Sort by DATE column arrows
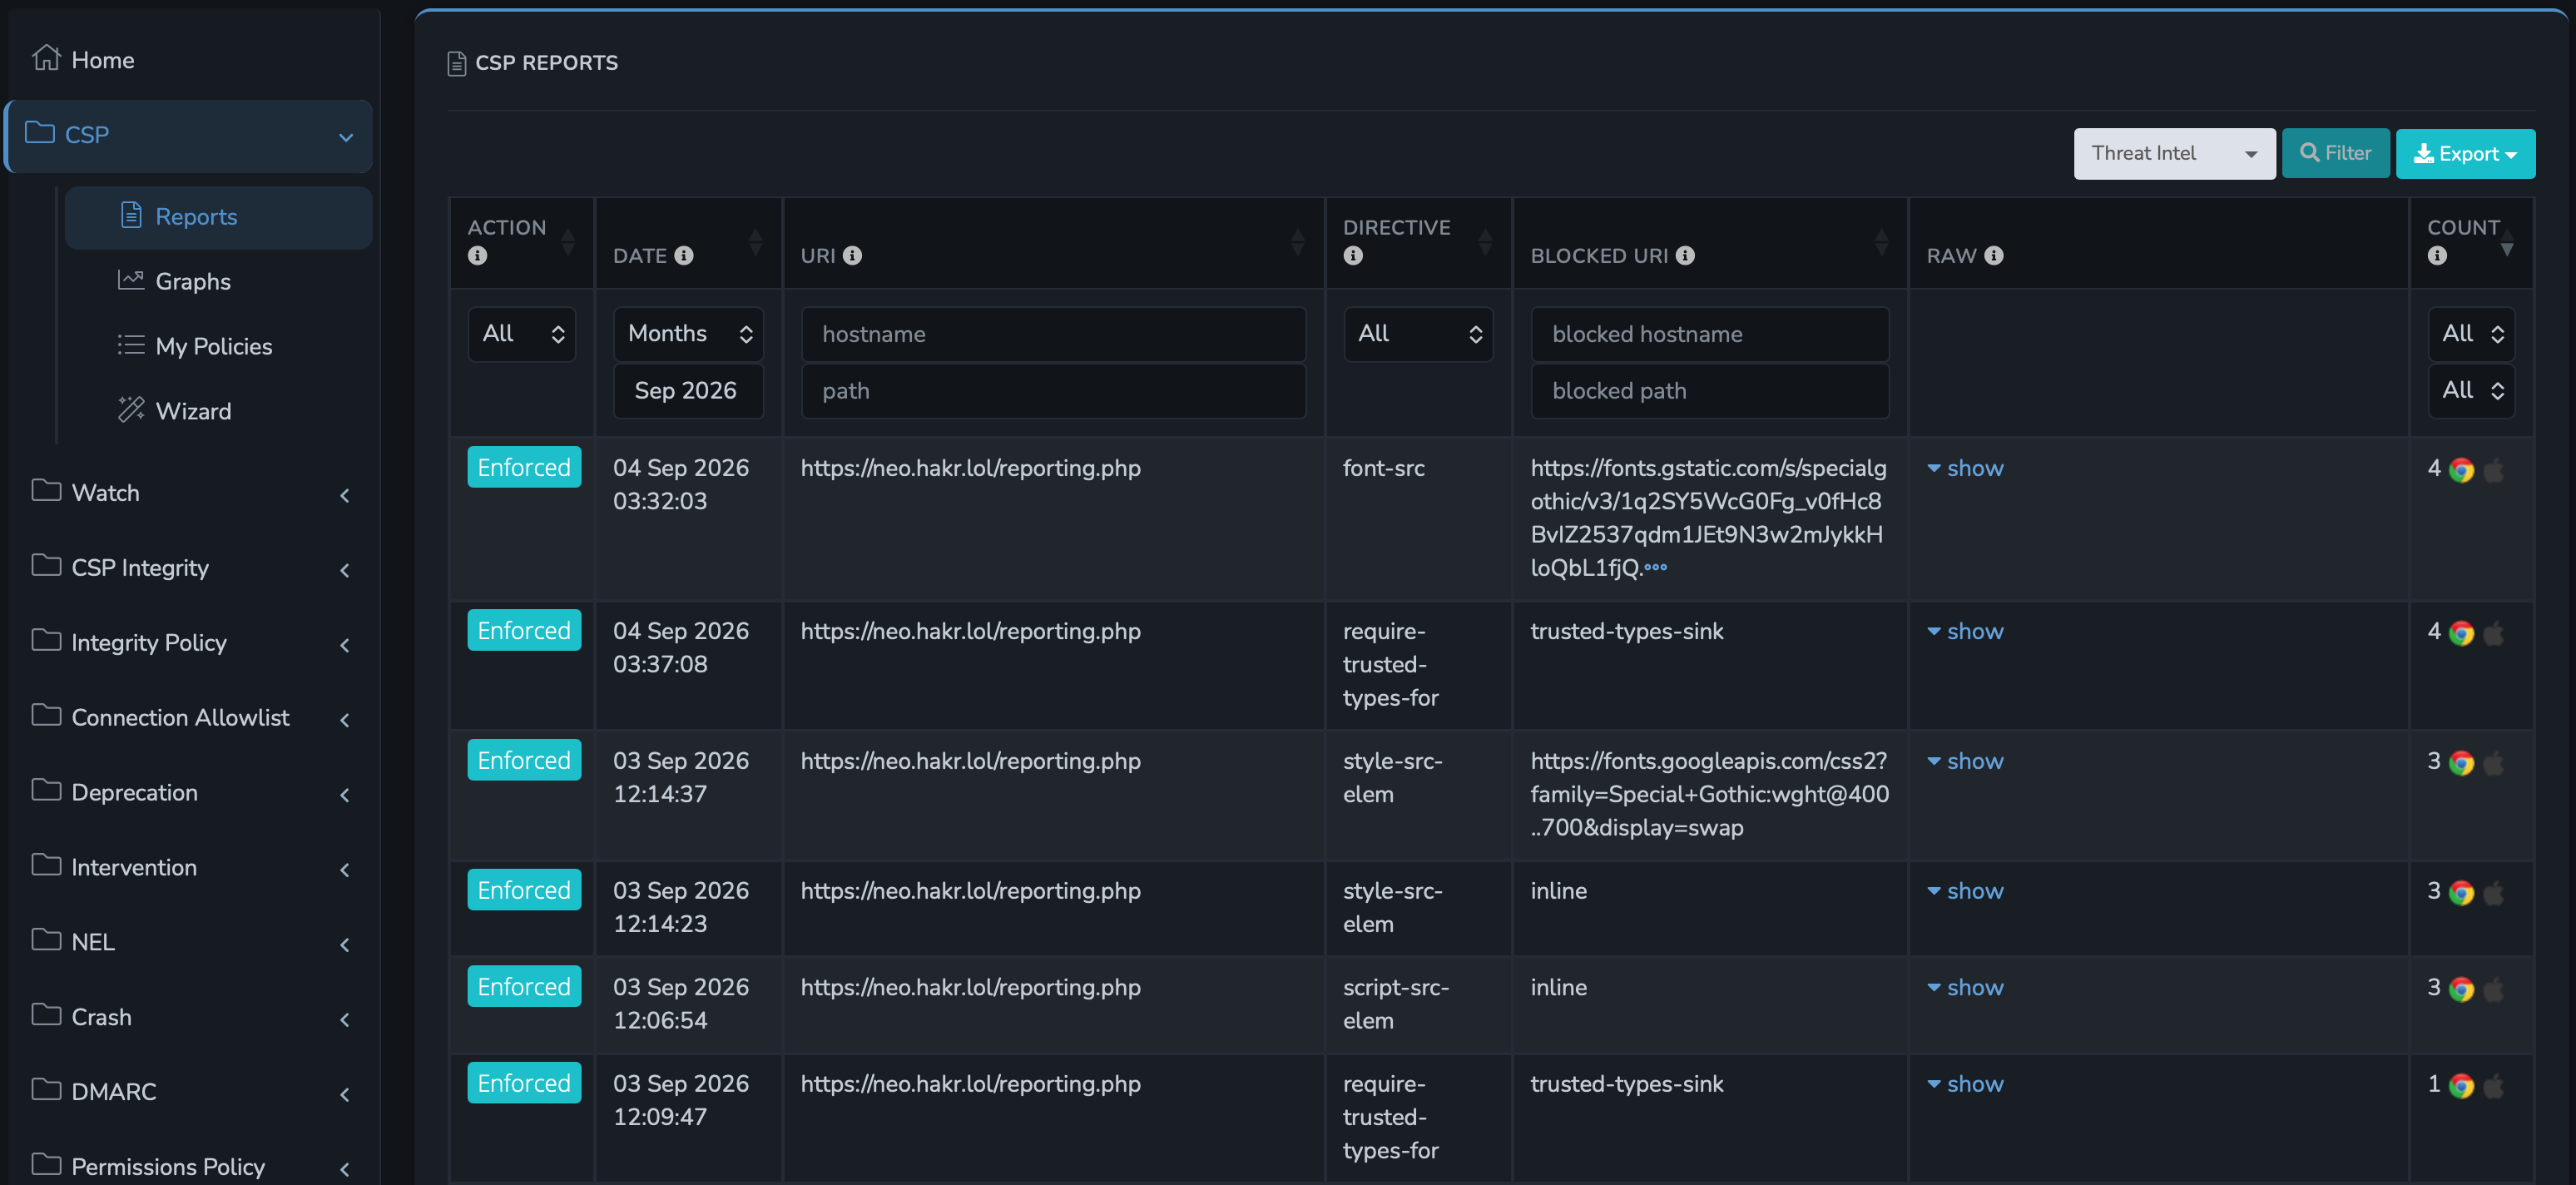This screenshot has height=1185, width=2576. (x=756, y=242)
